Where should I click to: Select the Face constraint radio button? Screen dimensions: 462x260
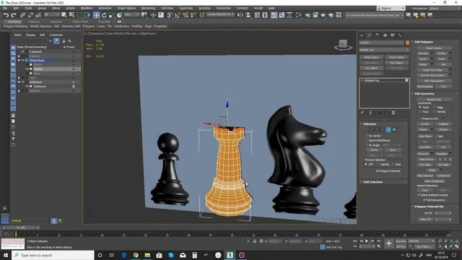tap(420, 112)
